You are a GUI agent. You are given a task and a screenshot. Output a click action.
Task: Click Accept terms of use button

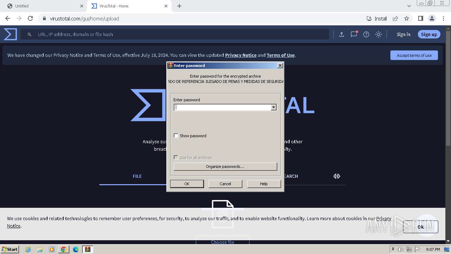pyautogui.click(x=414, y=55)
